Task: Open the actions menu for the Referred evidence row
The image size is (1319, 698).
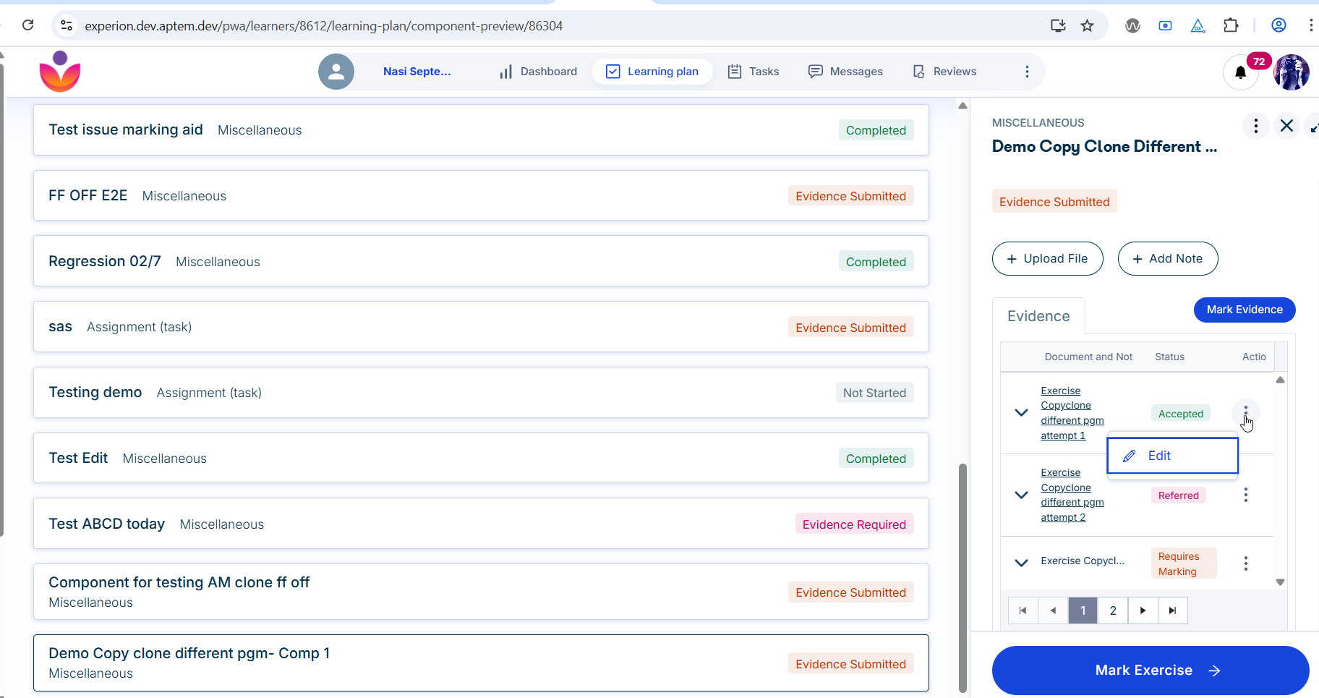Action: (x=1246, y=495)
